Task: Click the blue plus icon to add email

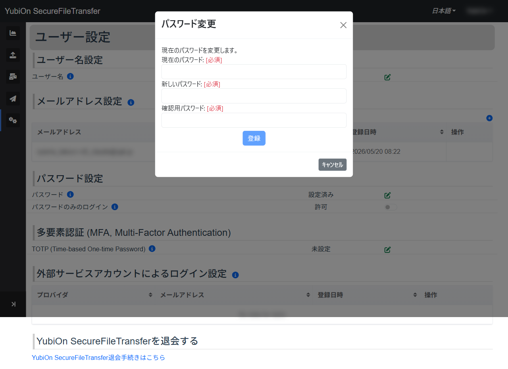Action: [x=489, y=118]
